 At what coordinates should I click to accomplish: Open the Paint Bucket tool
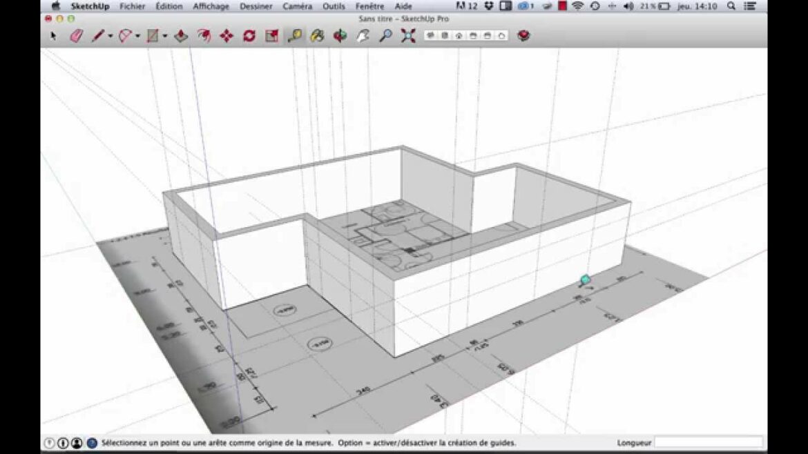coord(181,36)
